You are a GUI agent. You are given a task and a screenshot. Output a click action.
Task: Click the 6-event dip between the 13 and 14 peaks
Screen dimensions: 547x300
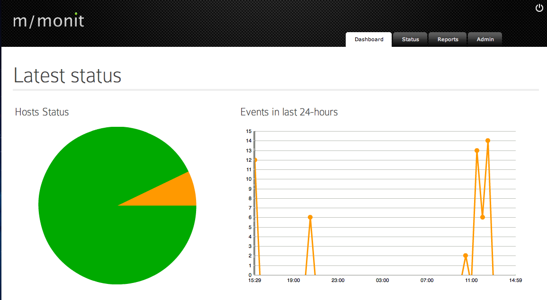[483, 217]
